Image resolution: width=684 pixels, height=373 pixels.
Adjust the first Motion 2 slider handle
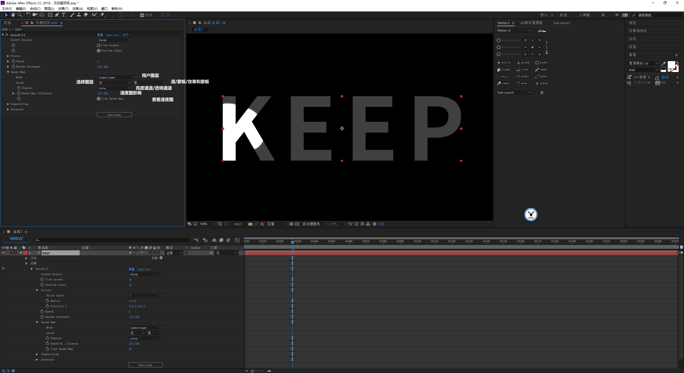pyautogui.click(x=499, y=40)
